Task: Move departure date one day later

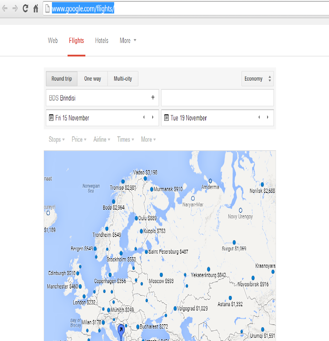Action: click(x=153, y=117)
